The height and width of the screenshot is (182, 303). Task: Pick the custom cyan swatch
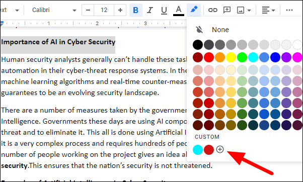198,150
